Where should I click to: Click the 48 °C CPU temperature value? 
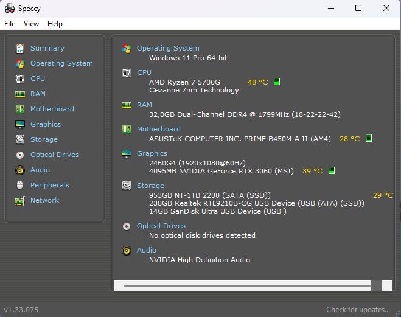[258, 82]
